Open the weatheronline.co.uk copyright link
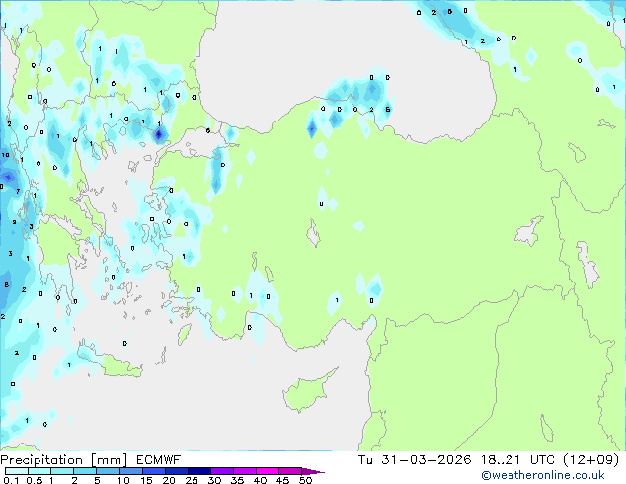The width and height of the screenshot is (626, 484). pos(542,475)
